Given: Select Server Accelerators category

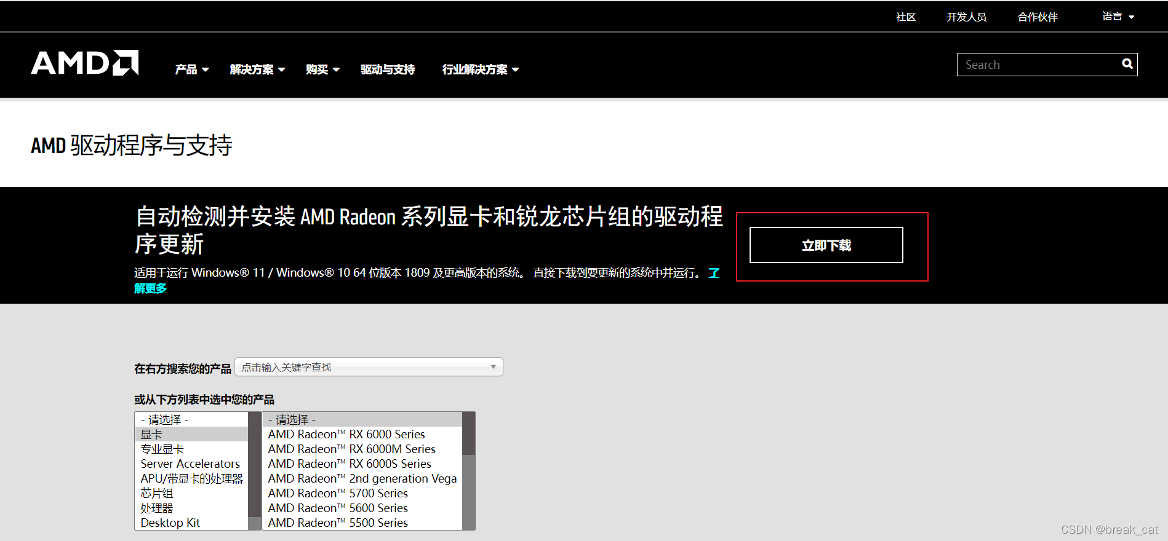Looking at the screenshot, I should pos(191,464).
